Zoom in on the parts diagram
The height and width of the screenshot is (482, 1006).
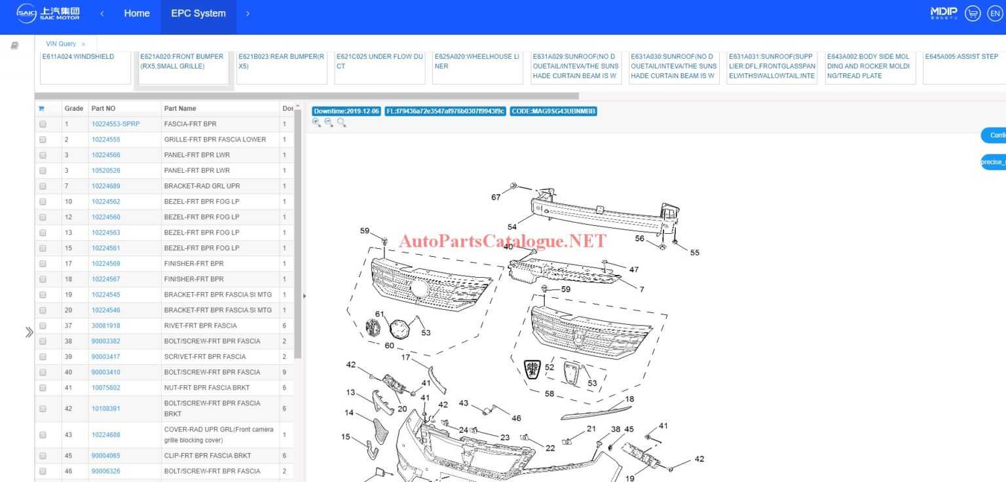(317, 122)
